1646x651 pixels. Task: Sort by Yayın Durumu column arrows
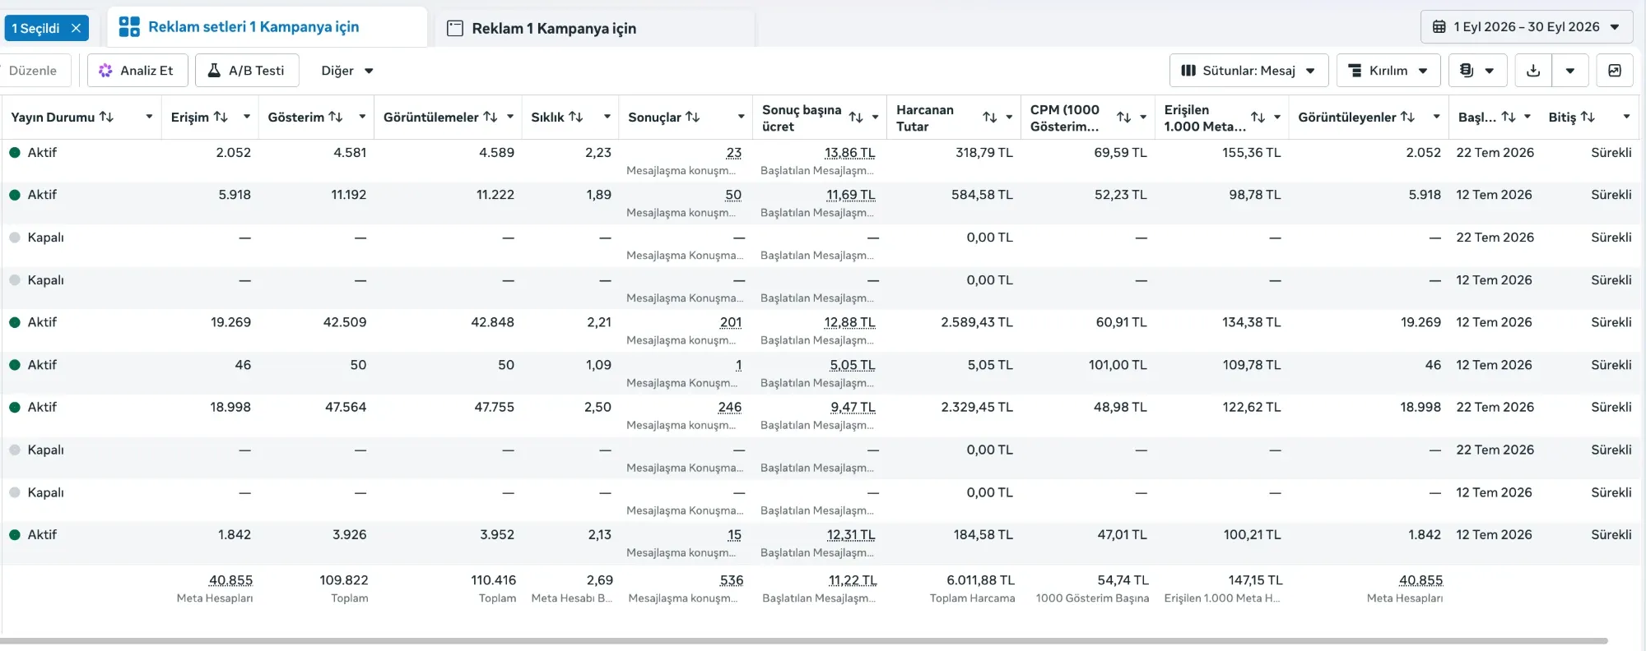tap(106, 117)
